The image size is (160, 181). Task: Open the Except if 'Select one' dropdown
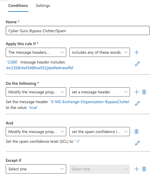[x=36, y=169]
